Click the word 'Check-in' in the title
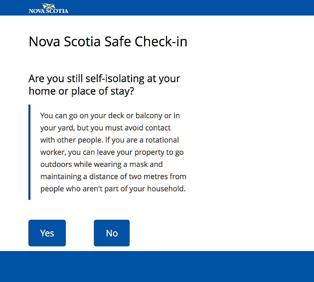The height and width of the screenshot is (282, 314). point(161,42)
